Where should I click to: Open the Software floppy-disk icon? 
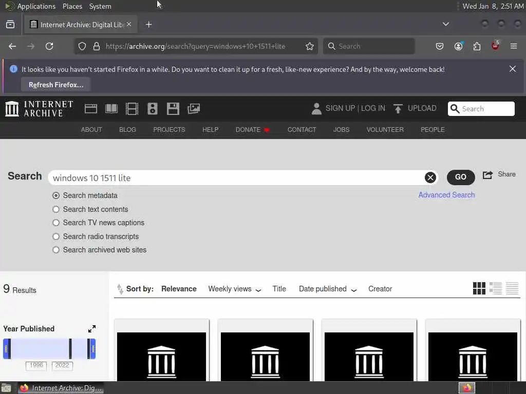(x=173, y=109)
